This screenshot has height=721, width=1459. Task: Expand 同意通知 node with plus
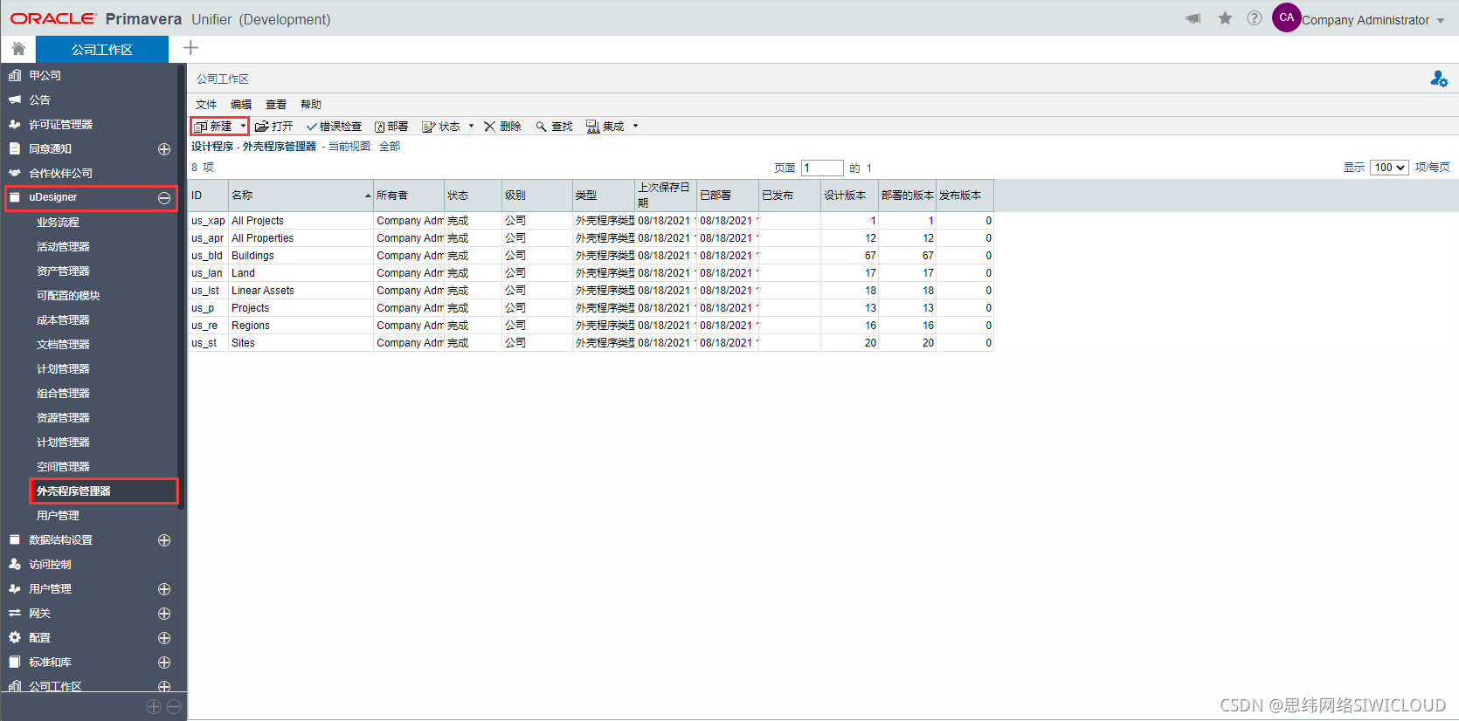coord(163,149)
